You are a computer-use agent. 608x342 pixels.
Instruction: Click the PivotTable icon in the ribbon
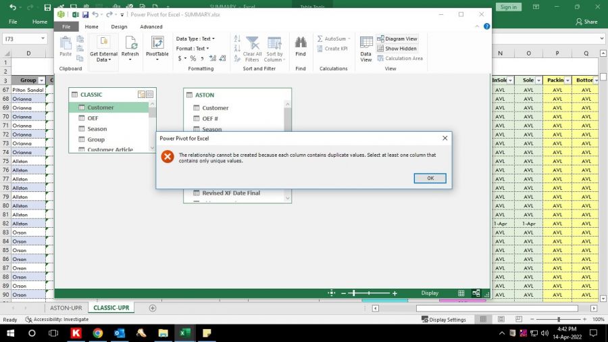157,43
